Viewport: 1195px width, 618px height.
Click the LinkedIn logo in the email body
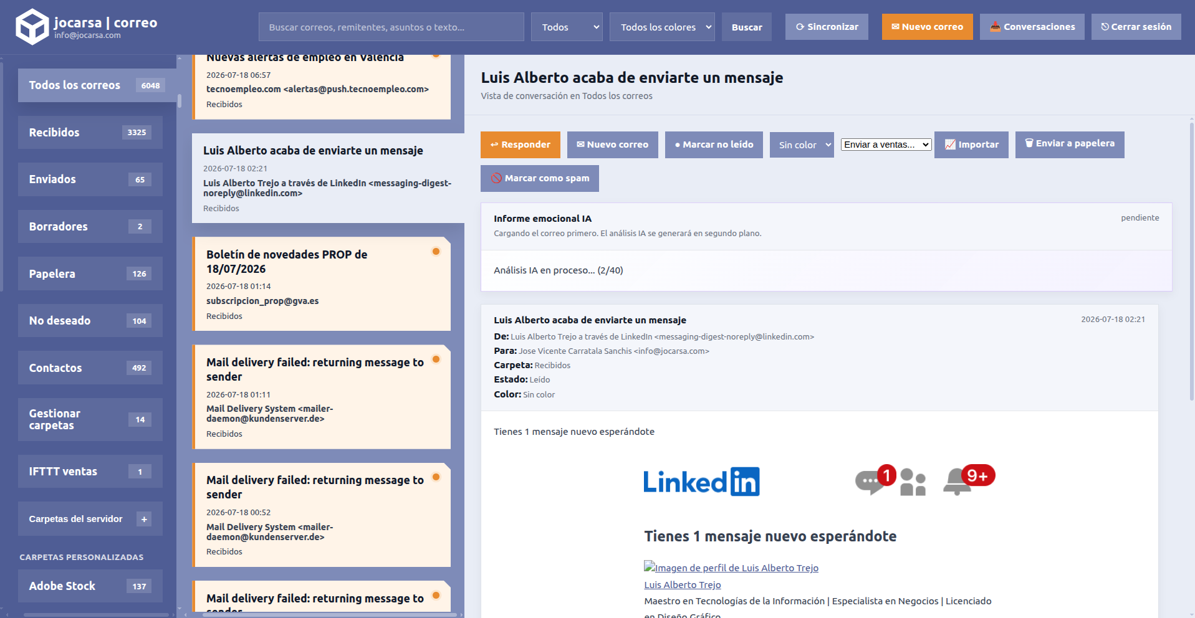pyautogui.click(x=701, y=482)
